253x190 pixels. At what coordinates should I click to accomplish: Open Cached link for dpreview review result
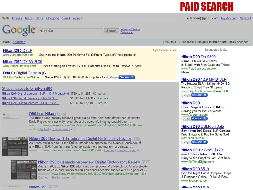(109, 150)
